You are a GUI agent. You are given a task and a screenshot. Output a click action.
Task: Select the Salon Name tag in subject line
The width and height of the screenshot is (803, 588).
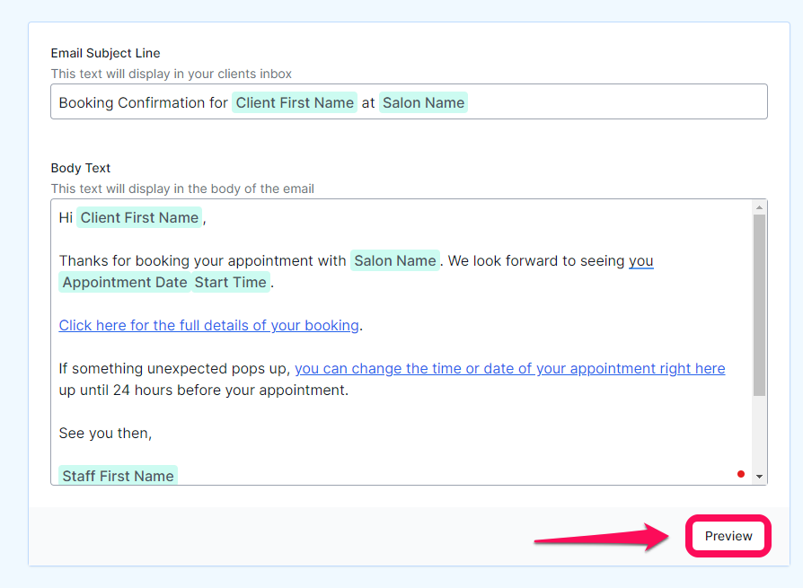pyautogui.click(x=424, y=102)
